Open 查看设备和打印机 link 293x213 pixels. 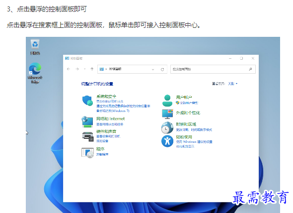(x=108, y=136)
